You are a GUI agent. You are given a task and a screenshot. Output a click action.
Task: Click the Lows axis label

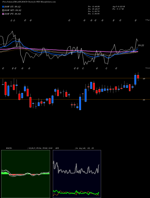pyautogui.click(x=147, y=68)
